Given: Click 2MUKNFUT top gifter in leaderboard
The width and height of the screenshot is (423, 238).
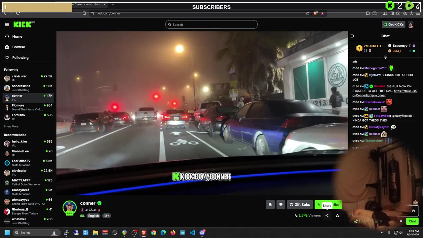Looking at the screenshot, I should (x=370, y=48).
